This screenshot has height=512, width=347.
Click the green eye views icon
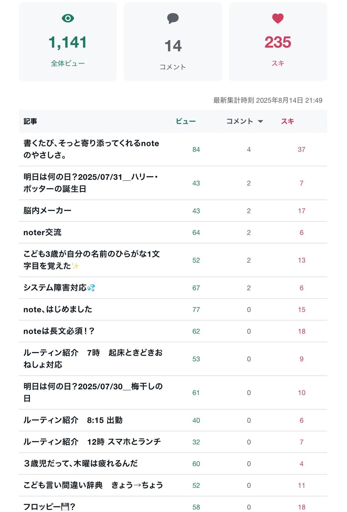(68, 19)
